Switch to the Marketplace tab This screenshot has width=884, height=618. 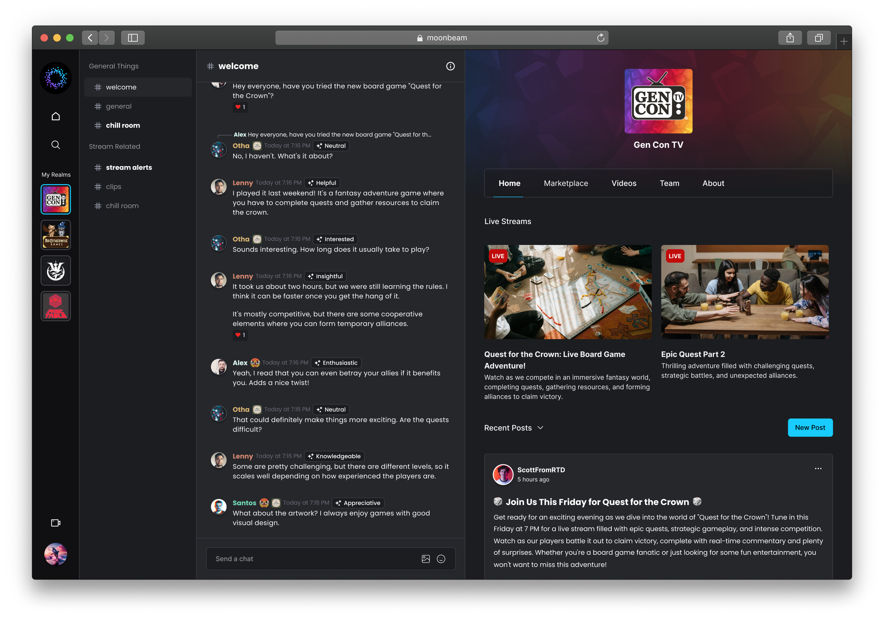[x=566, y=183]
